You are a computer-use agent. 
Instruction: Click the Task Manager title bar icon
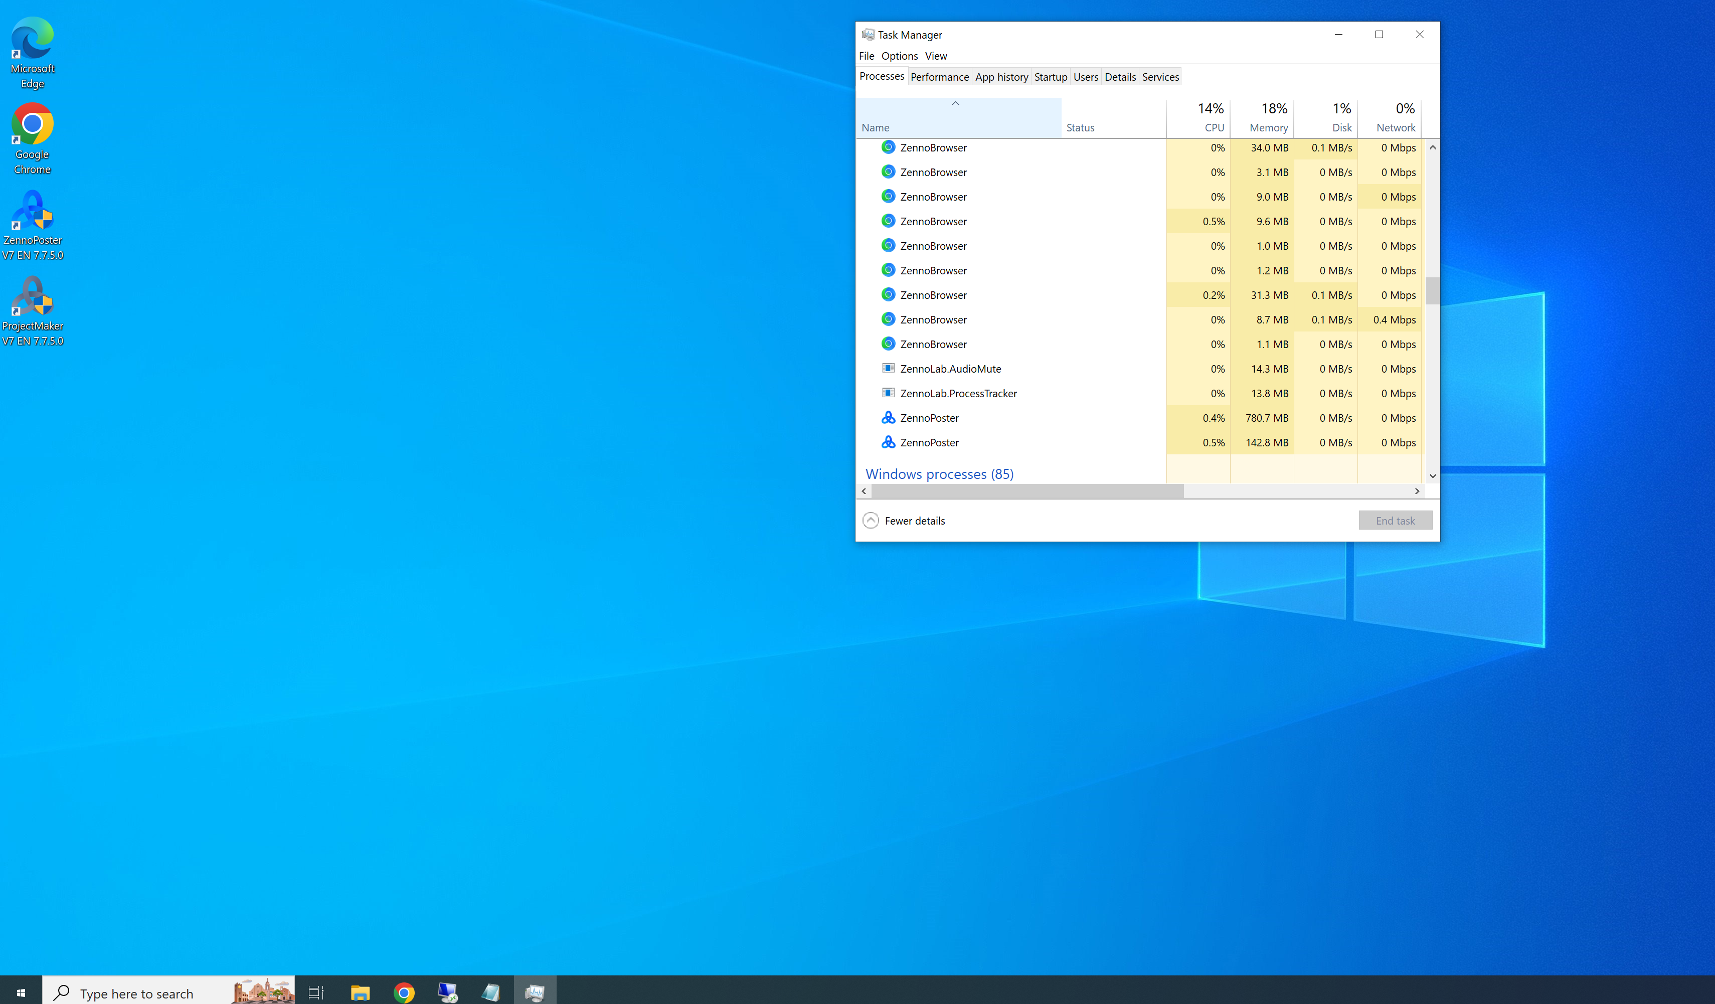[868, 35]
